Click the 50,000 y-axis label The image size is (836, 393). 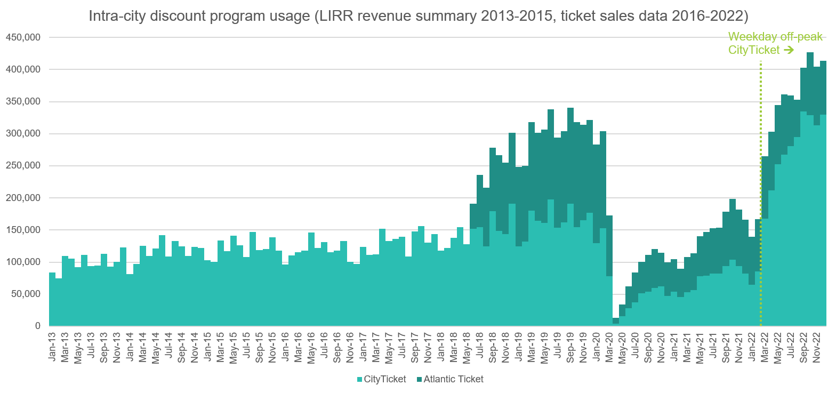(26, 294)
